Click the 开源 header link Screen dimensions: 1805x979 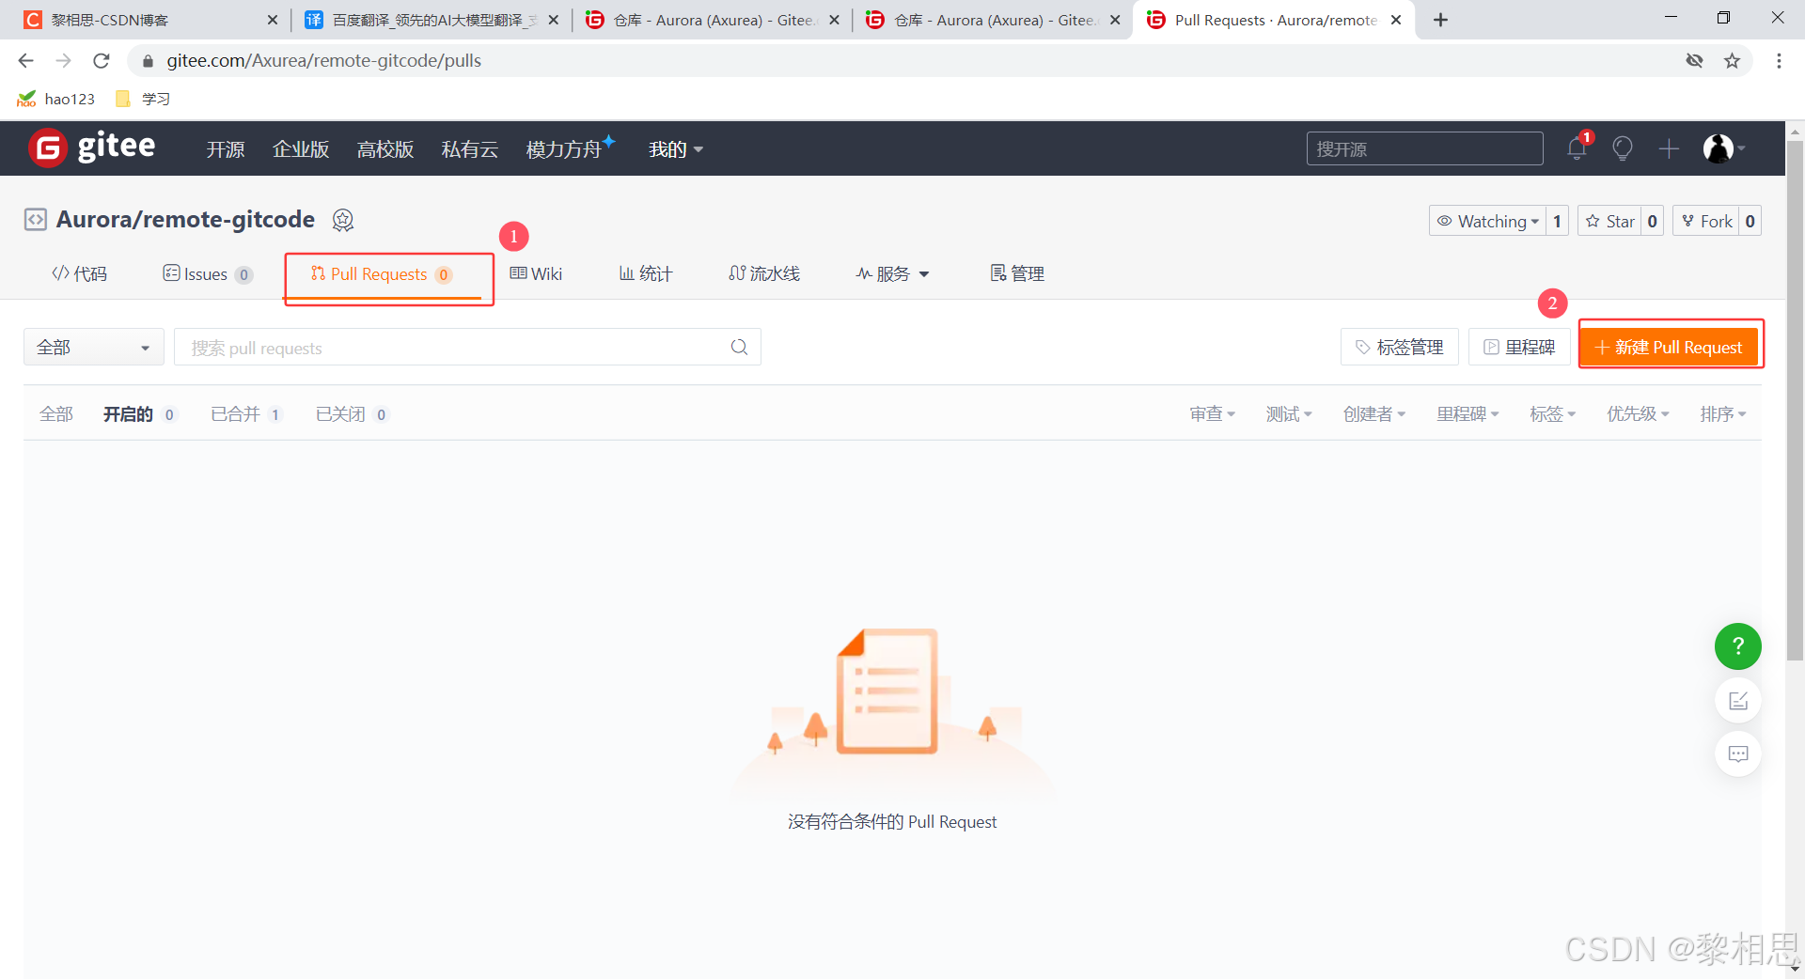[226, 149]
